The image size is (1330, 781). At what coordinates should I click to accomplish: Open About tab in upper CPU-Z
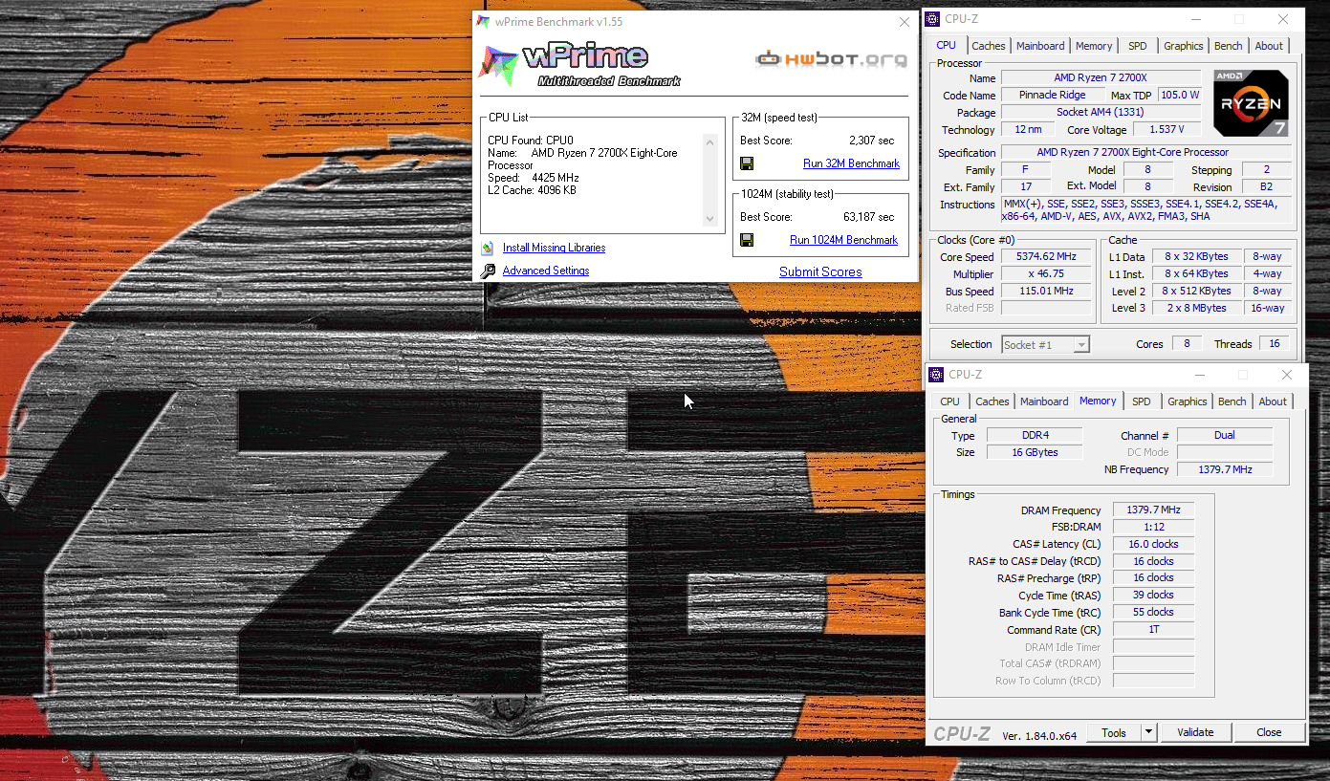click(x=1269, y=46)
